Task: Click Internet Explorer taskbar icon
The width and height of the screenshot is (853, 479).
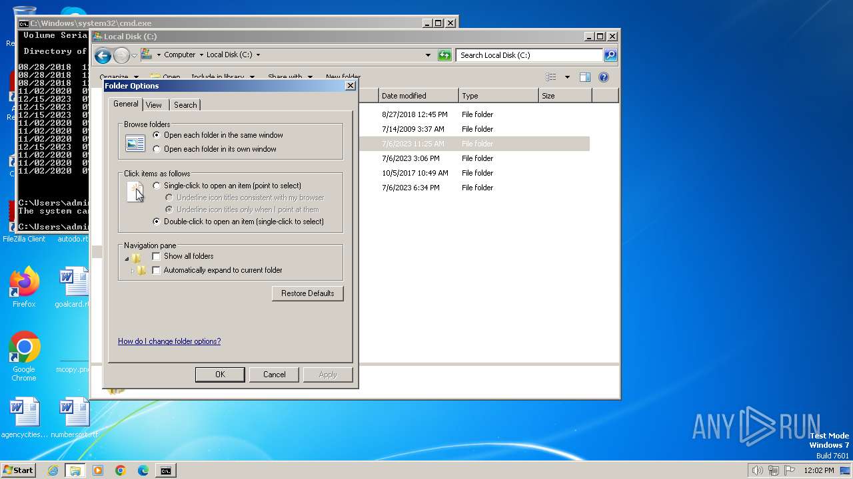Action: (53, 470)
